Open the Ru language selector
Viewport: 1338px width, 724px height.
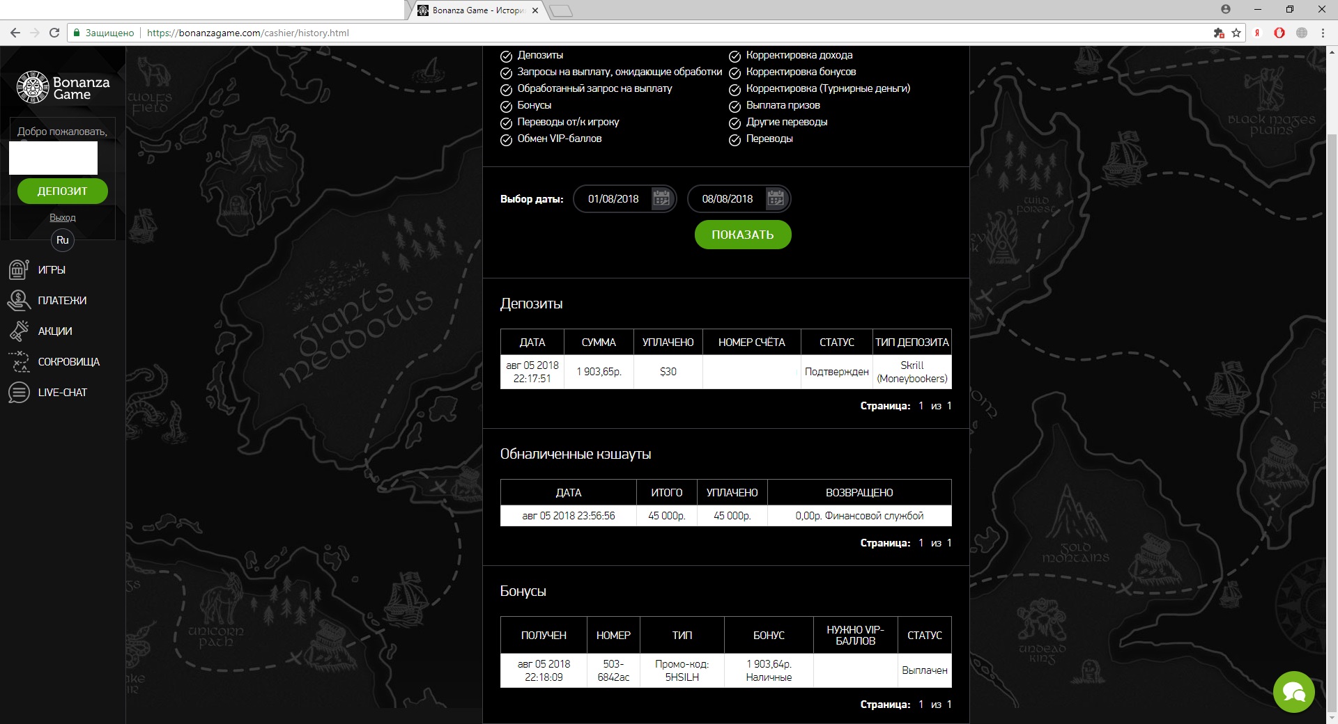tap(63, 240)
